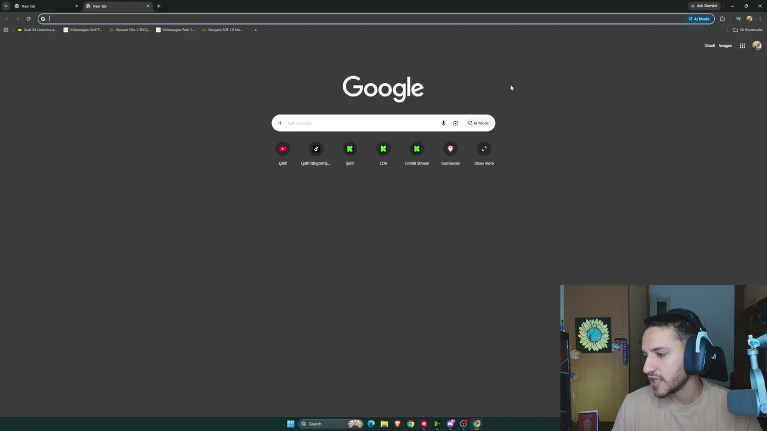
Task: Open the Chrome three-dot menu
Action: coord(760,19)
